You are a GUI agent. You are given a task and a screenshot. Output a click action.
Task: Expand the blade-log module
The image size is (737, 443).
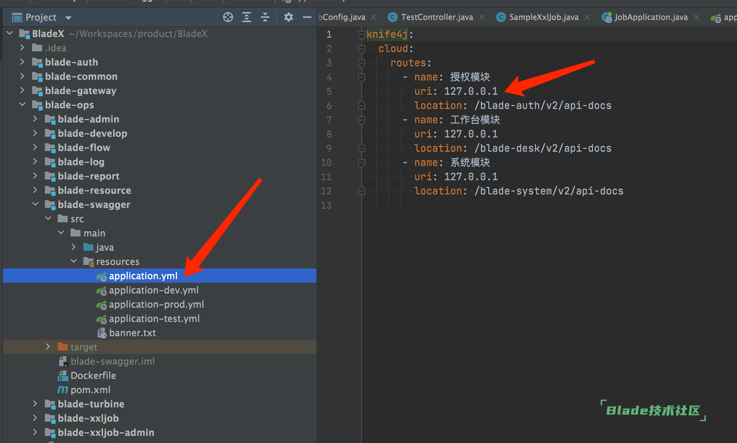pos(35,162)
